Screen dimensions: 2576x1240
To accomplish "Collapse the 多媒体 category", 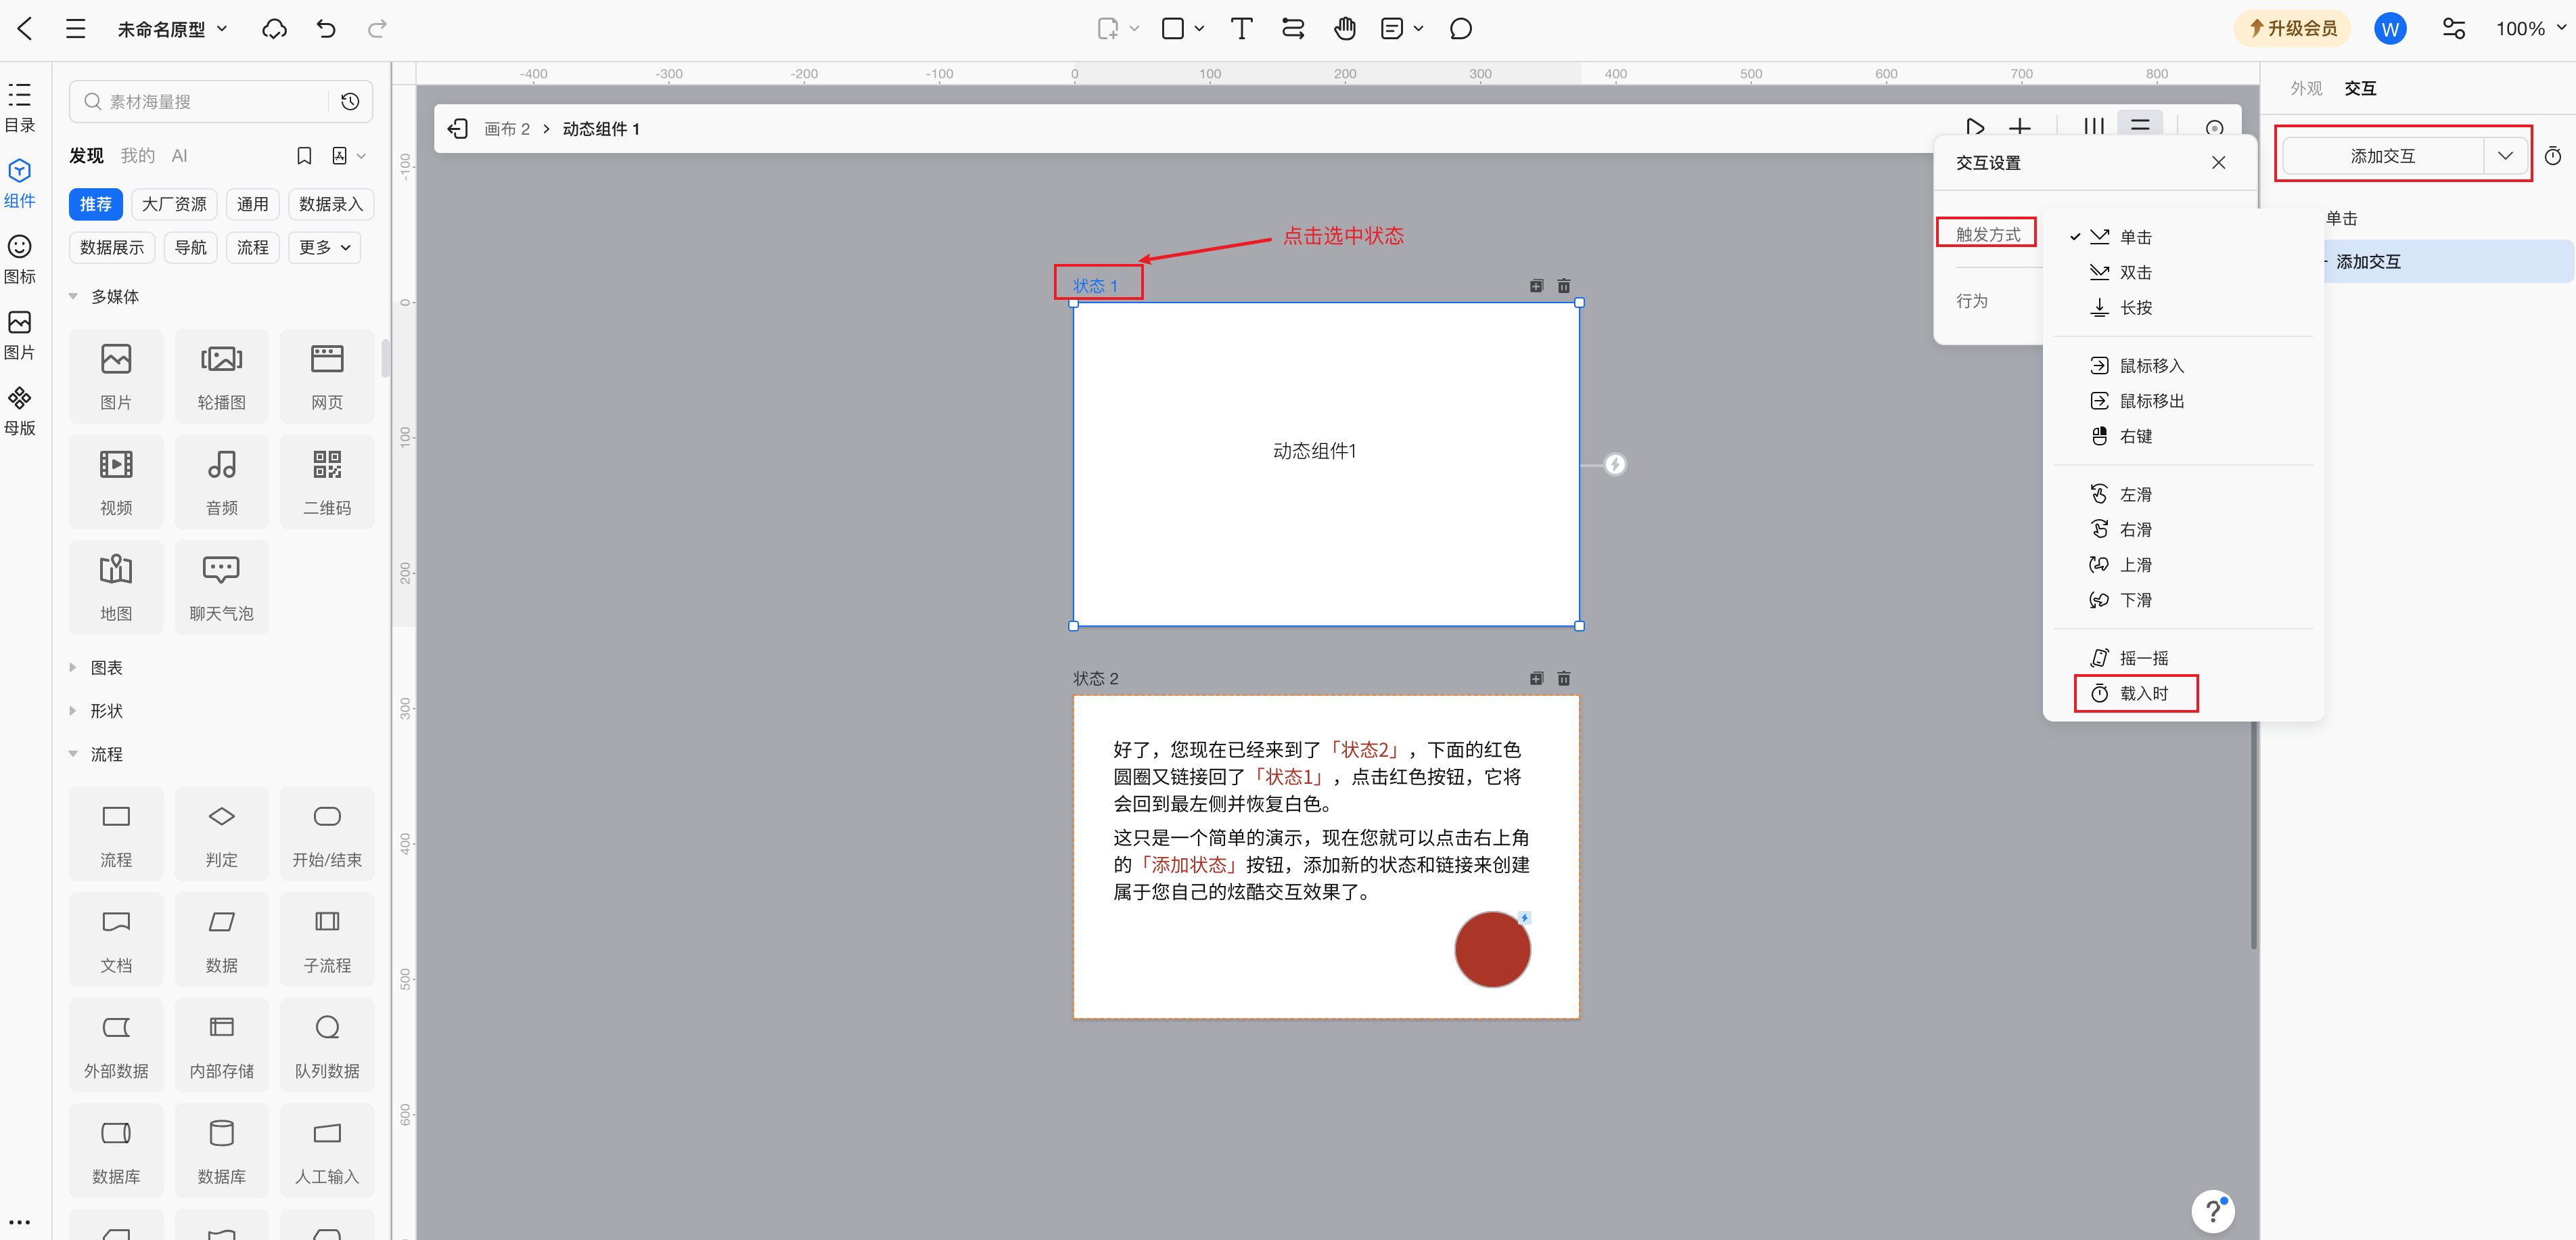I will [x=114, y=296].
